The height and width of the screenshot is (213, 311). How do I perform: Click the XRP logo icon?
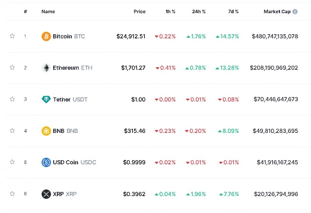pyautogui.click(x=46, y=194)
